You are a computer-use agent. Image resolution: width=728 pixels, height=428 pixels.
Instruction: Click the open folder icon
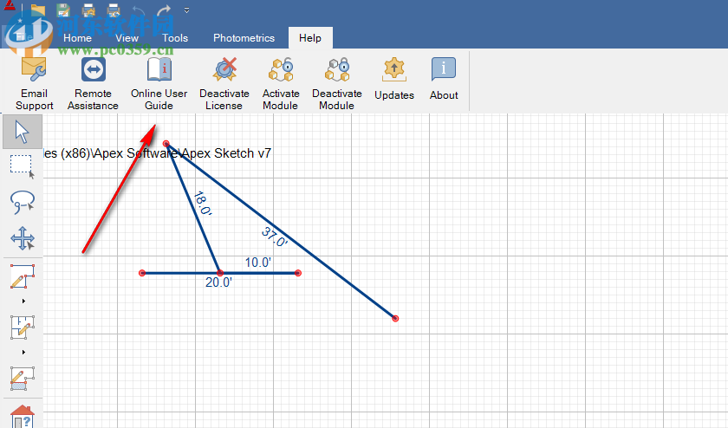[x=38, y=10]
